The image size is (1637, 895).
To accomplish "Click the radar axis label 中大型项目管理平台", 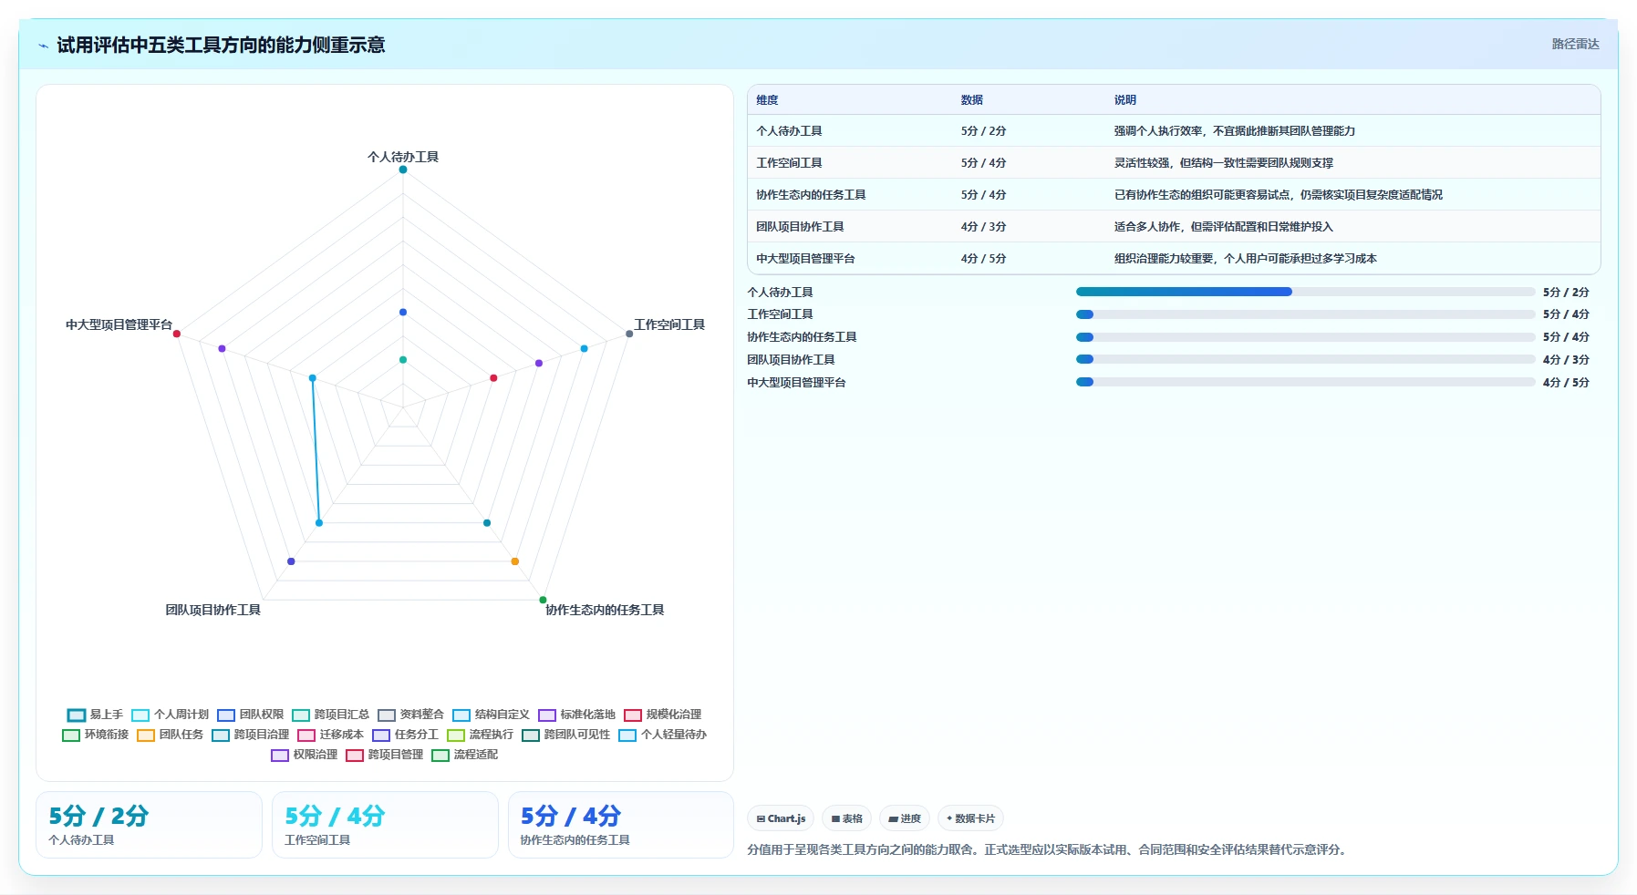I will coord(119,324).
